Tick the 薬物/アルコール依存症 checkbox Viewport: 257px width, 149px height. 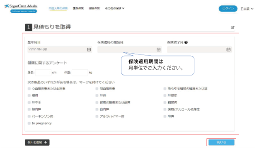coord(165,109)
